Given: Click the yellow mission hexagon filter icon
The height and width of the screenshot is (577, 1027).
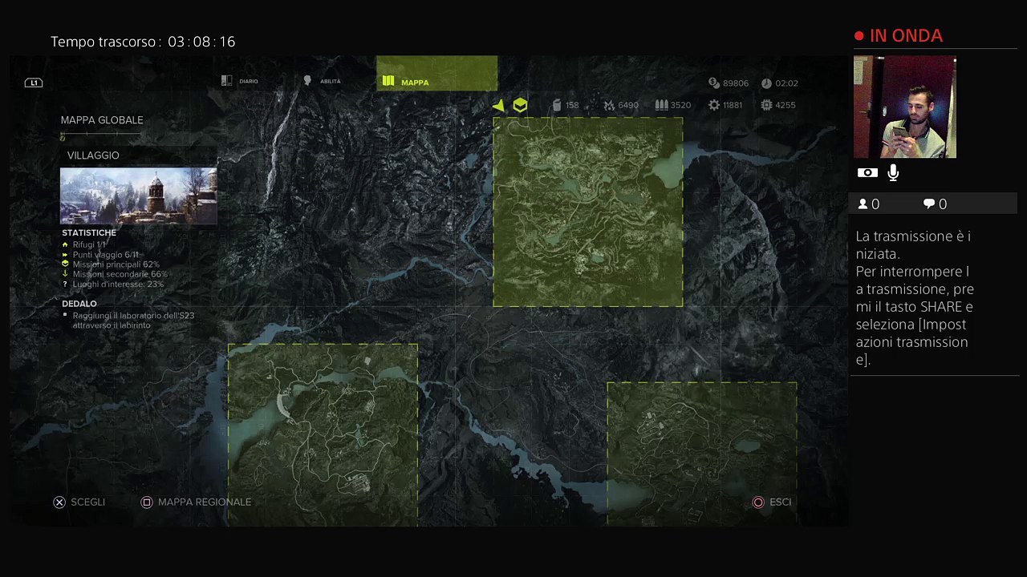Looking at the screenshot, I should point(520,105).
